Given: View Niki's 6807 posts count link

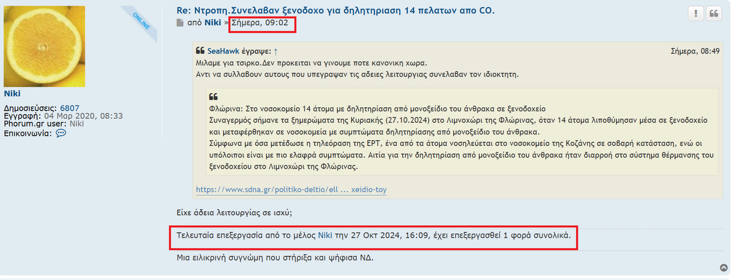Looking at the screenshot, I should point(70,108).
